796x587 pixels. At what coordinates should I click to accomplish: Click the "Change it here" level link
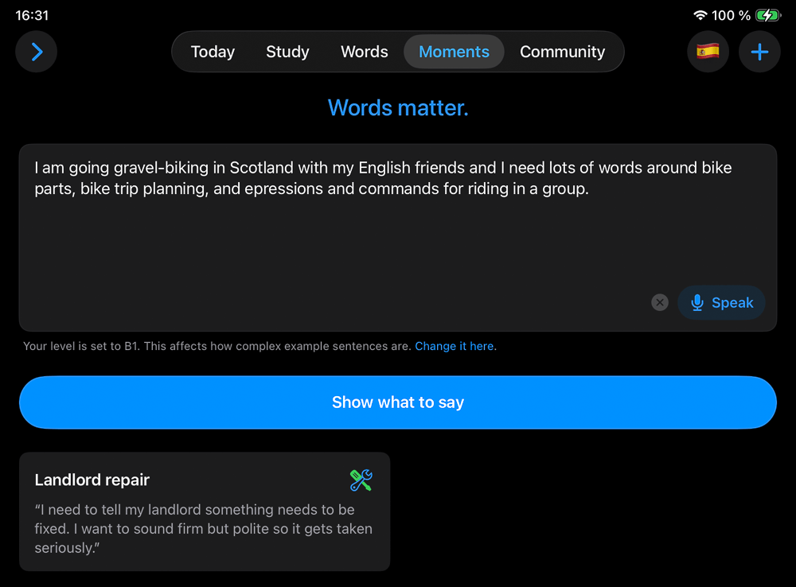pos(455,346)
